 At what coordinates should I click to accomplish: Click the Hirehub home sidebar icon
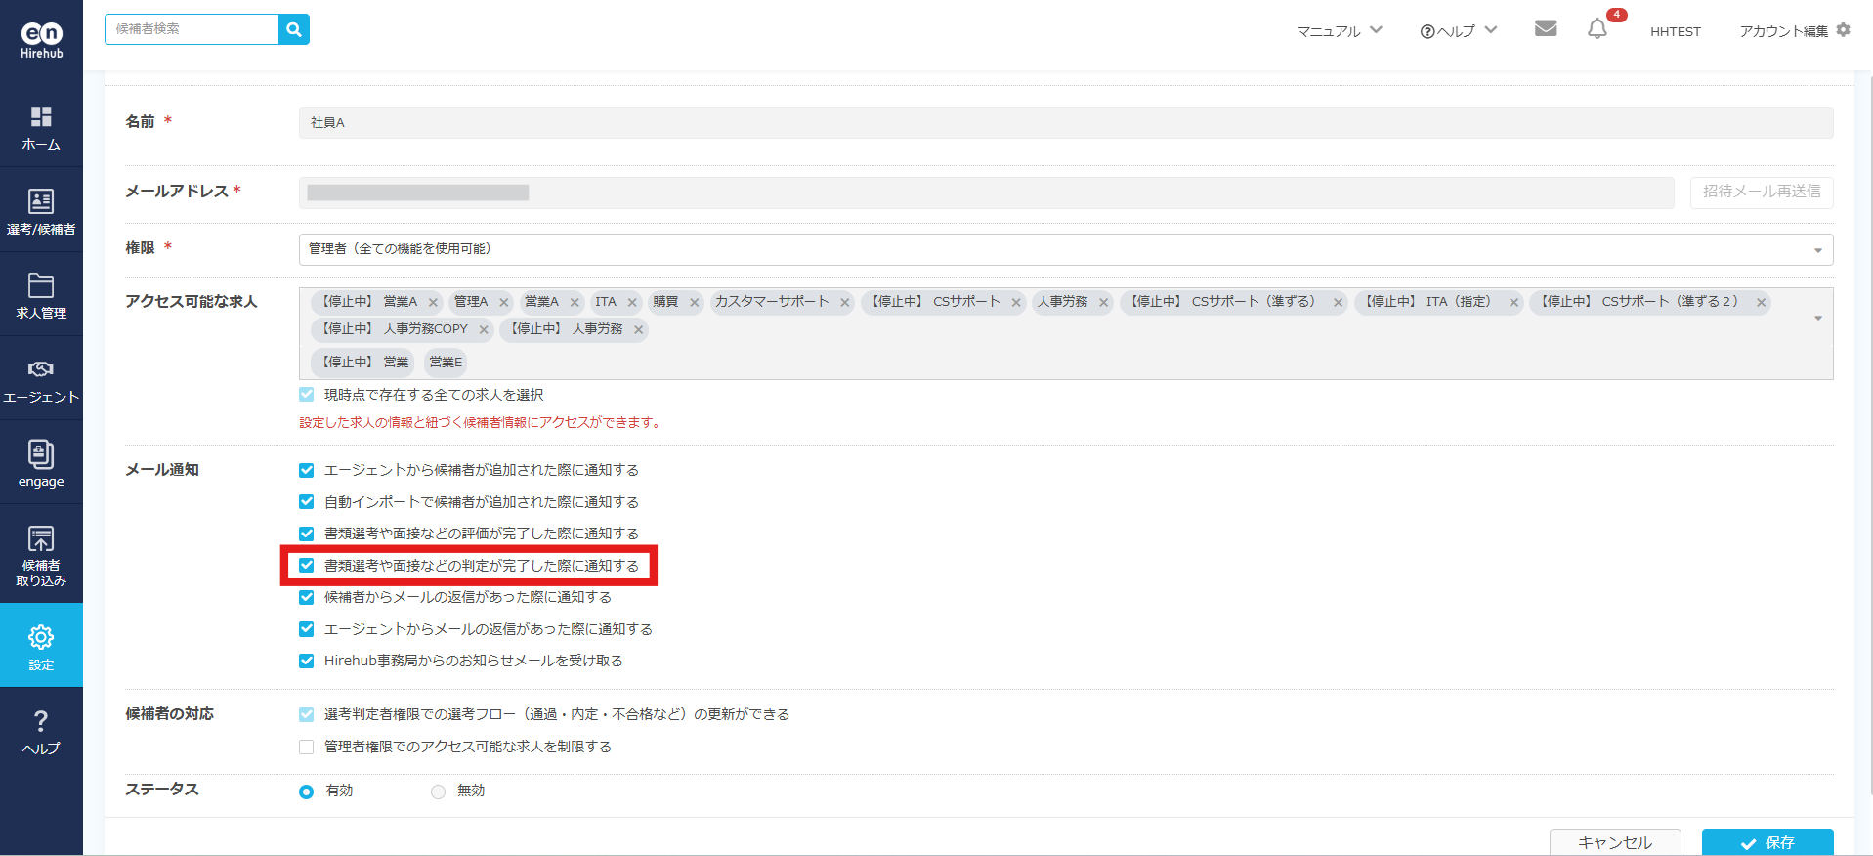[41, 128]
